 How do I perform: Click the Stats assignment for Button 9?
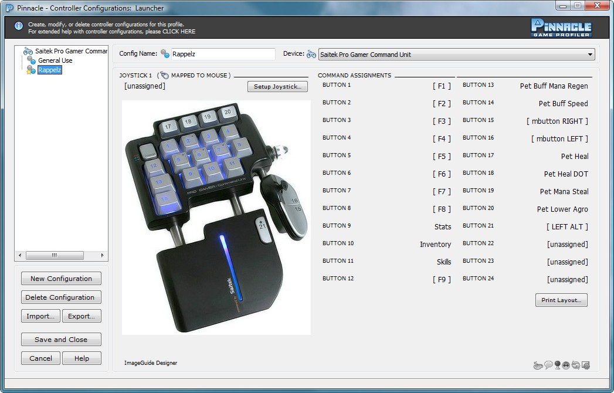click(x=443, y=227)
